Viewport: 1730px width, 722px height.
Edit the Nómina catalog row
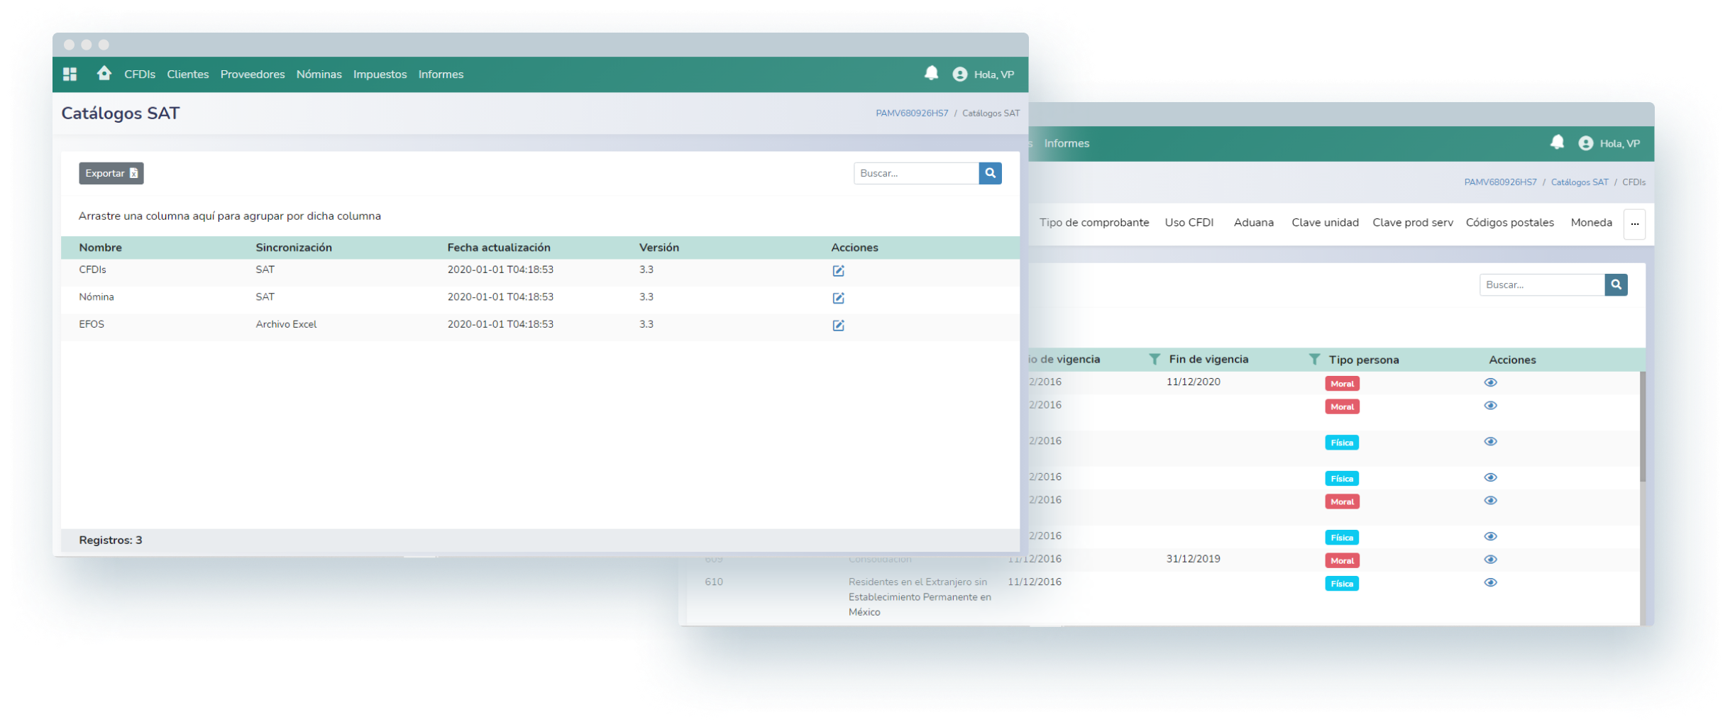point(838,298)
